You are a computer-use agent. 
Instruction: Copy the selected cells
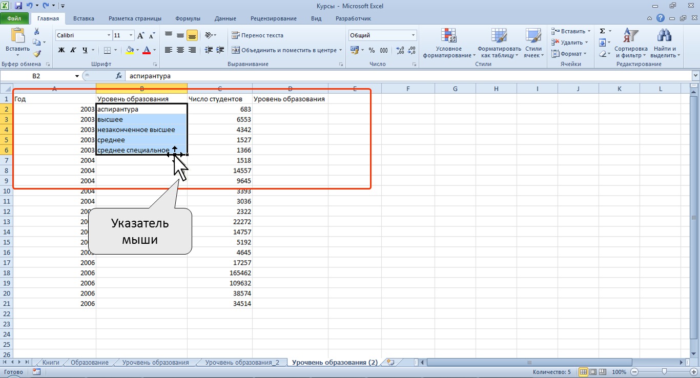pos(36,43)
